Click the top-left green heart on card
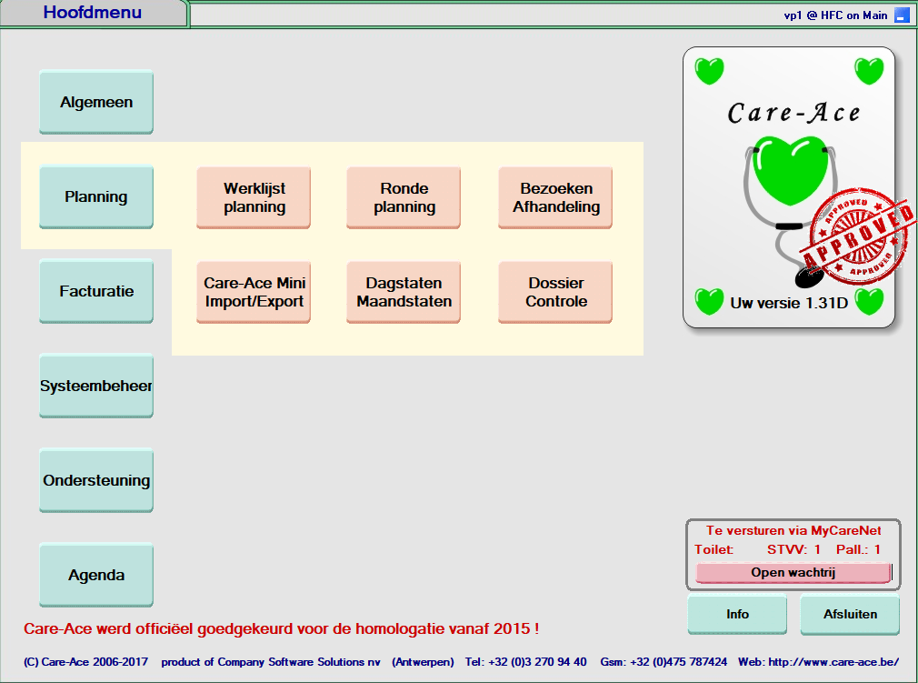The width and height of the screenshot is (918, 683). pyautogui.click(x=709, y=70)
